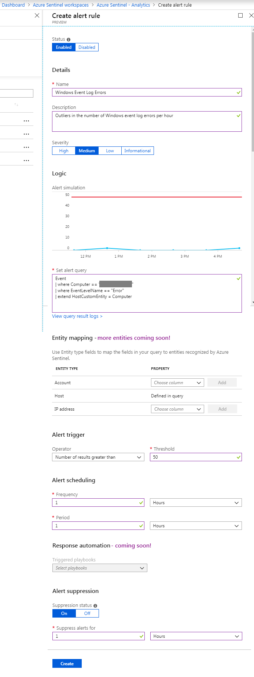Open IP address Choose column dropdown
Image resolution: width=254 pixels, height=677 pixels.
pyautogui.click(x=177, y=409)
